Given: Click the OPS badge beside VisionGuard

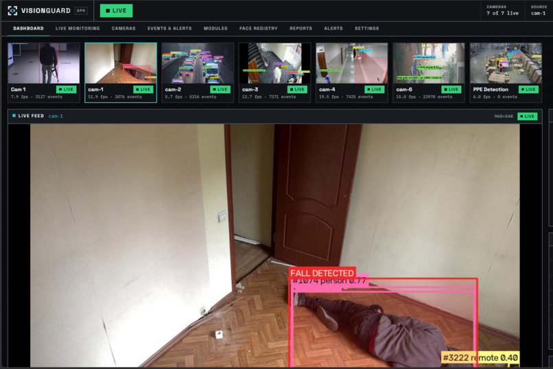Looking at the screenshot, I should [81, 10].
